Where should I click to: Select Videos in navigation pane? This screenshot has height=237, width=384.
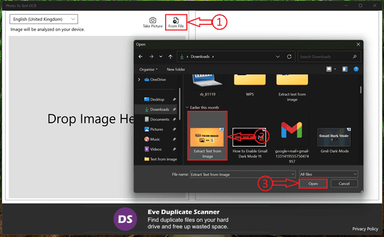click(x=153, y=149)
